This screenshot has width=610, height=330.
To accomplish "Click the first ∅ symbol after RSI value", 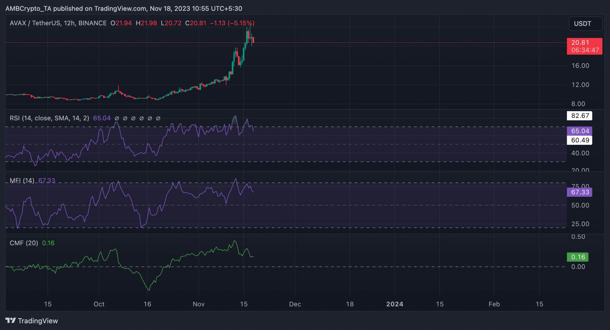I will pos(117,119).
